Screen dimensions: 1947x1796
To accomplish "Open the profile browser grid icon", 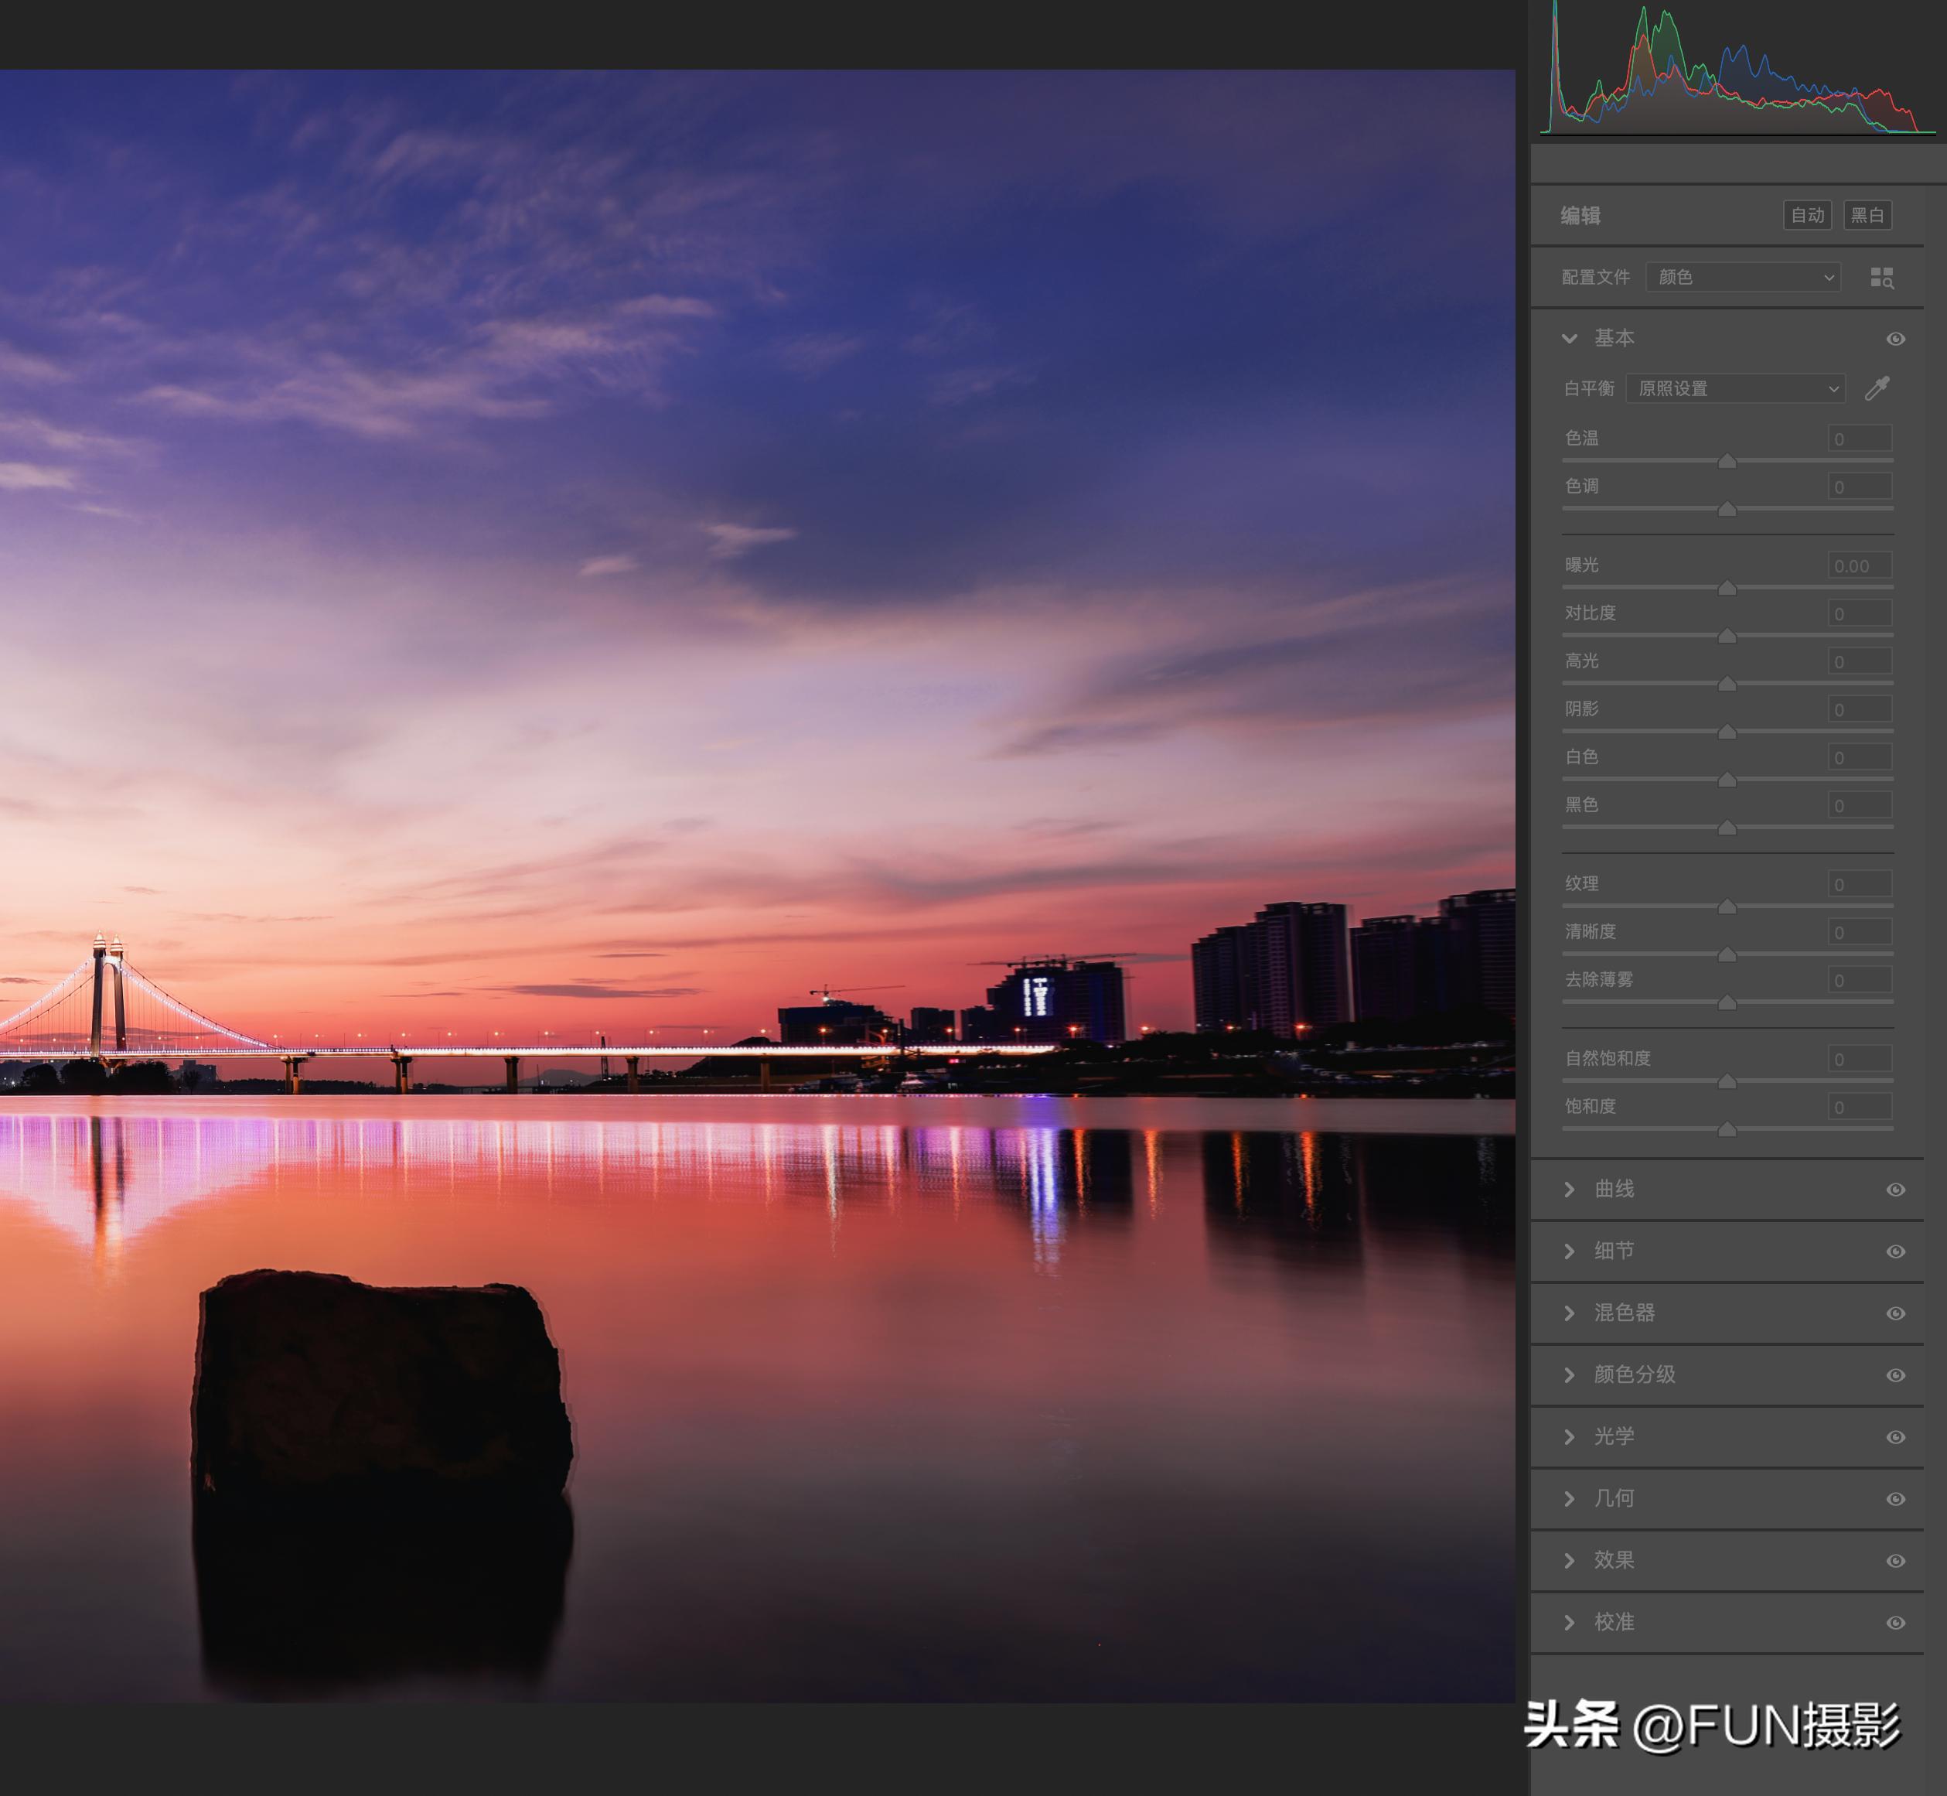I will (1882, 278).
